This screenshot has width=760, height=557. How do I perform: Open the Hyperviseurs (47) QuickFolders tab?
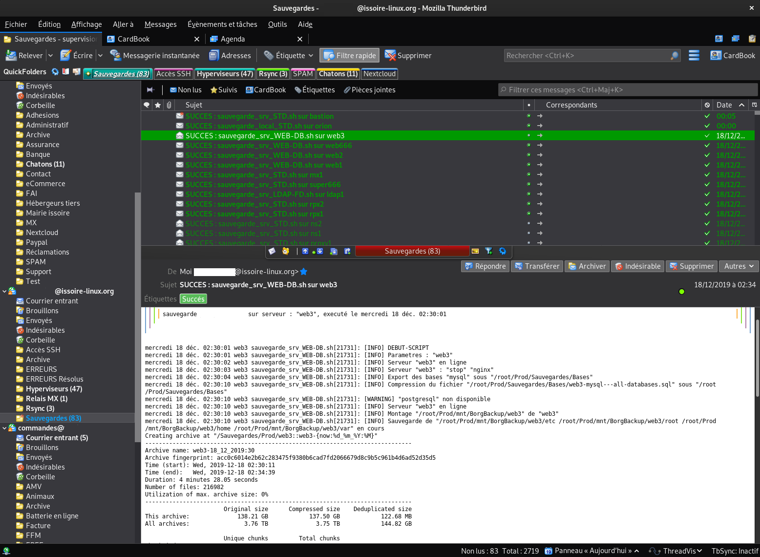click(x=225, y=74)
